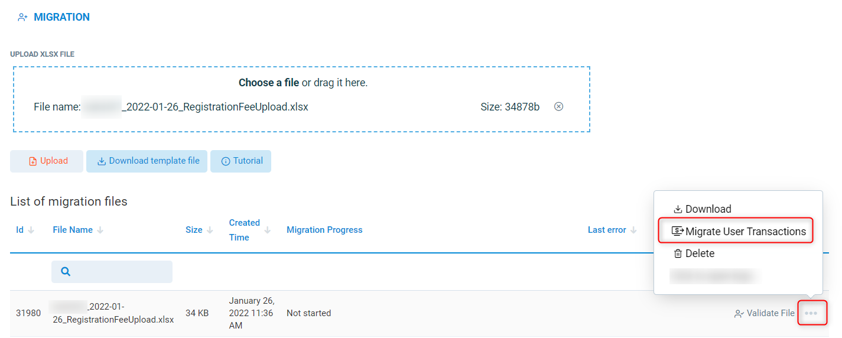Click Validate File action in row
The height and width of the screenshot is (338, 842).
(x=765, y=313)
